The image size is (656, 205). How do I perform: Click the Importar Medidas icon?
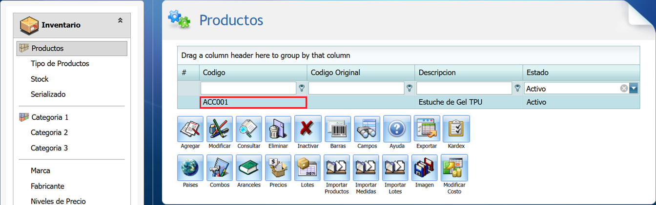tap(366, 168)
